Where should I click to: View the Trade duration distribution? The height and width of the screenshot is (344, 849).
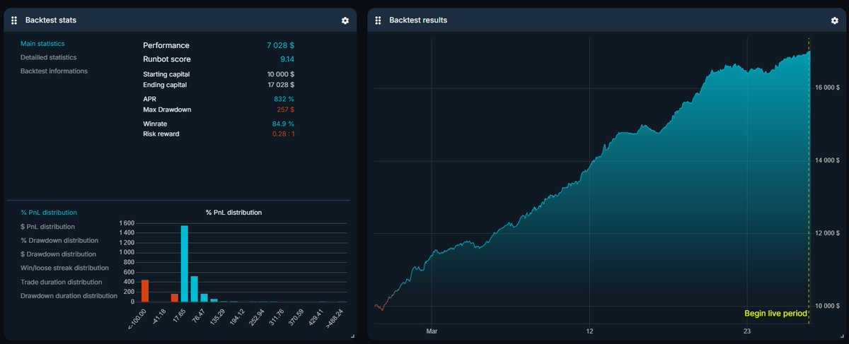coord(61,282)
